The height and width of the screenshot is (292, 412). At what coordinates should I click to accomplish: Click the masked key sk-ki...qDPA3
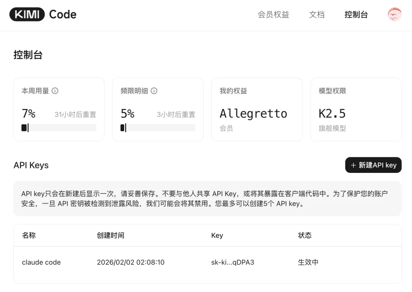pyautogui.click(x=232, y=262)
